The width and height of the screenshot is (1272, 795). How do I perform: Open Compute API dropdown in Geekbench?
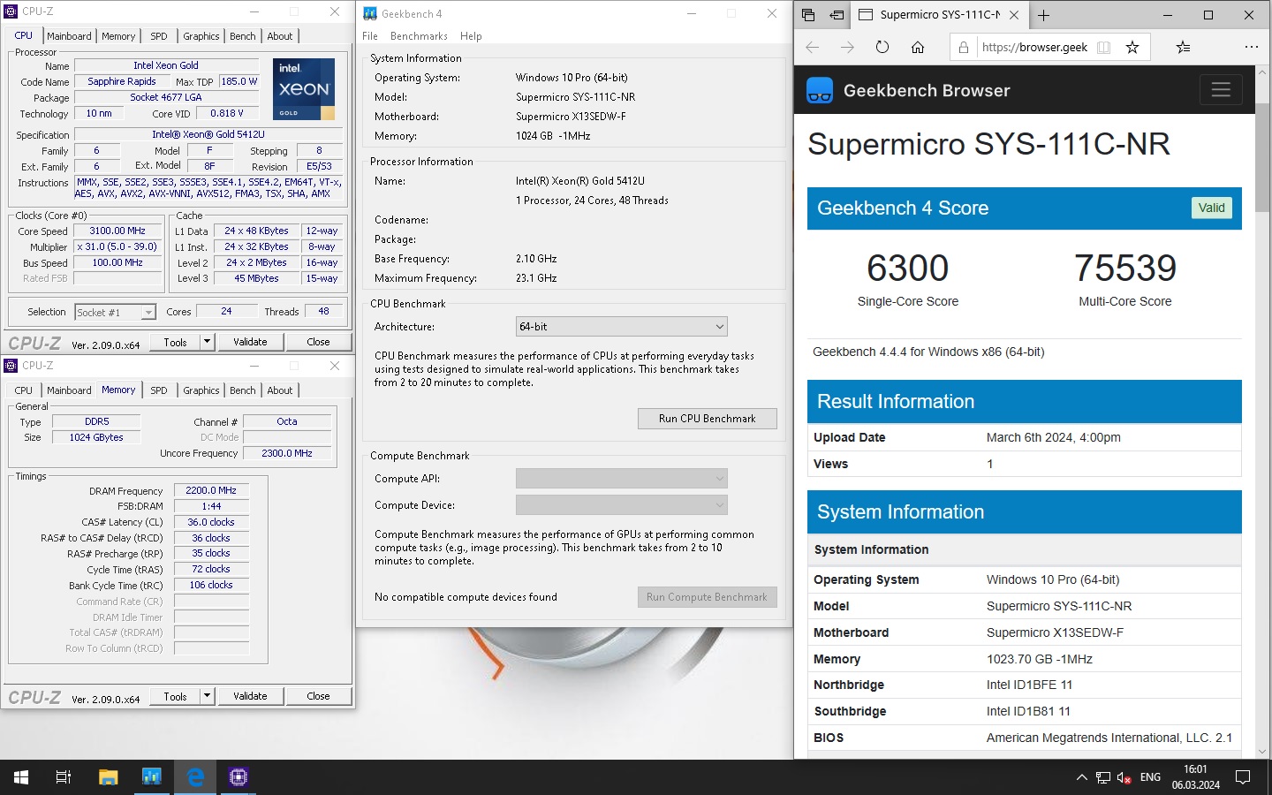click(x=621, y=479)
